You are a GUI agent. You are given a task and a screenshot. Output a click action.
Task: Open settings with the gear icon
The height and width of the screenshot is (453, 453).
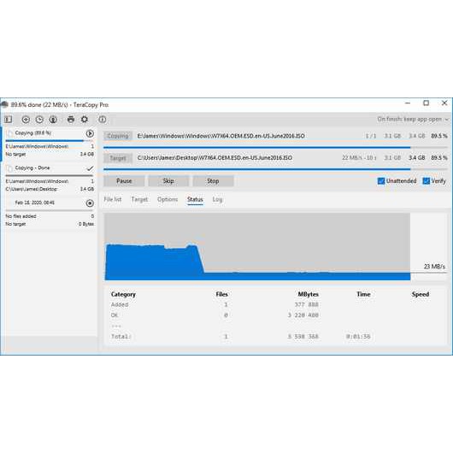pyautogui.click(x=85, y=119)
